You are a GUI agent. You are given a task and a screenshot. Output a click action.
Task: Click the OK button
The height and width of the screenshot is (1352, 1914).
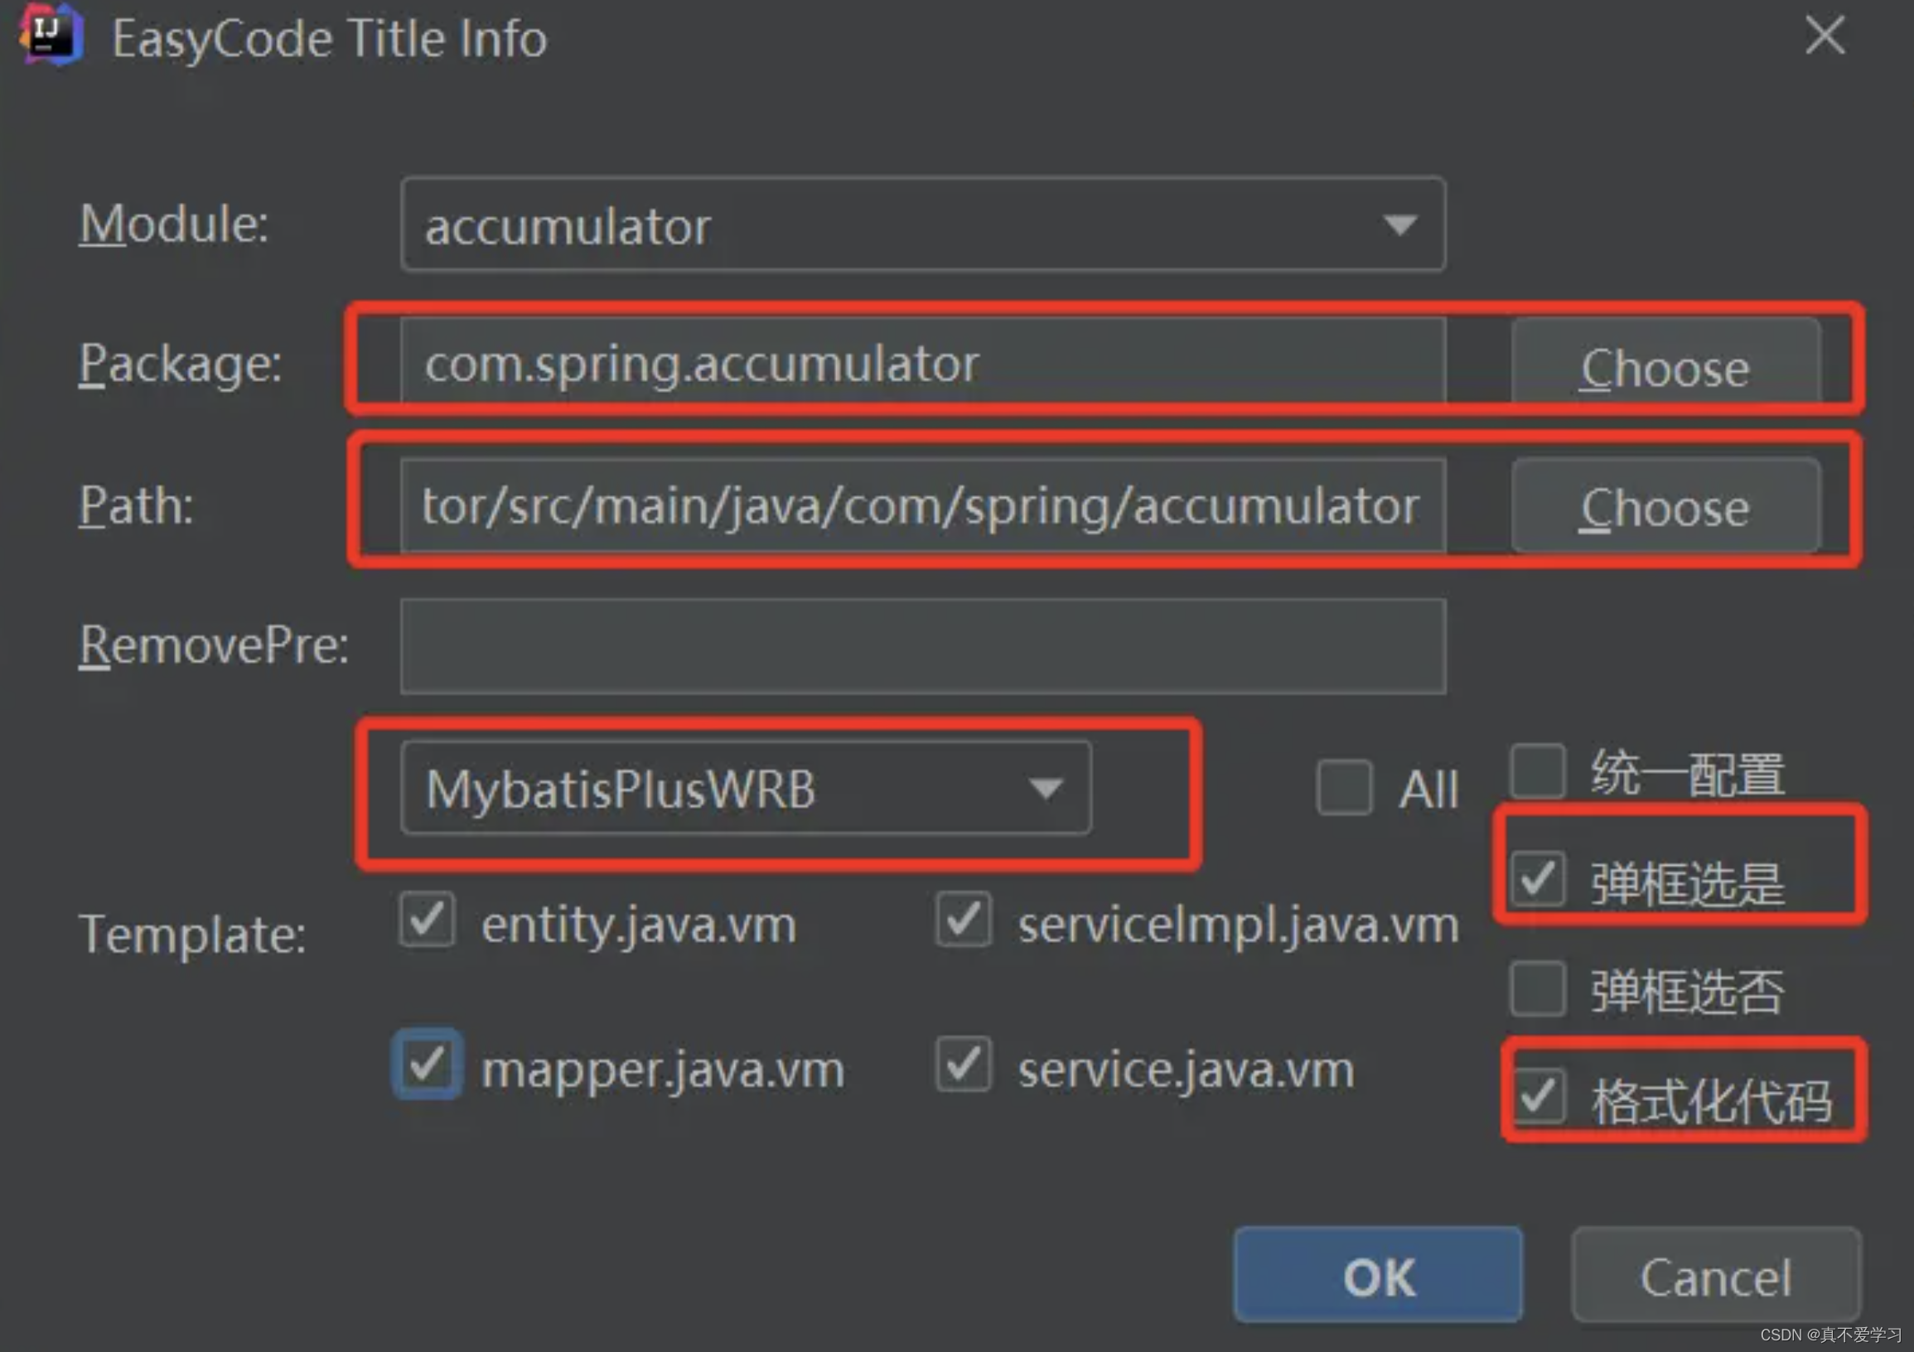click(1377, 1275)
